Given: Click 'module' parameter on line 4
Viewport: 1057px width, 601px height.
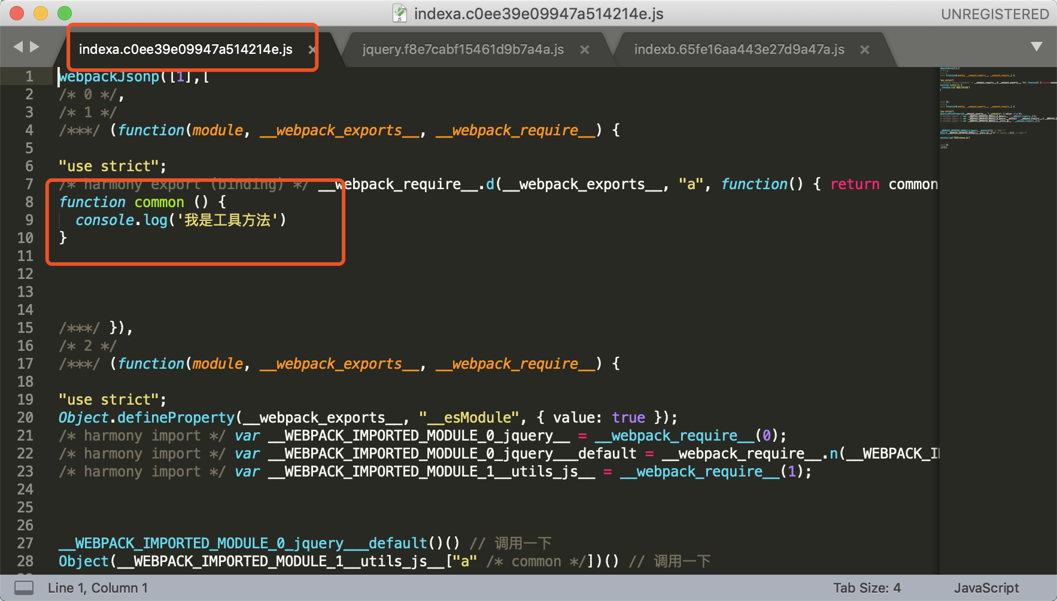Looking at the screenshot, I should pyautogui.click(x=218, y=130).
